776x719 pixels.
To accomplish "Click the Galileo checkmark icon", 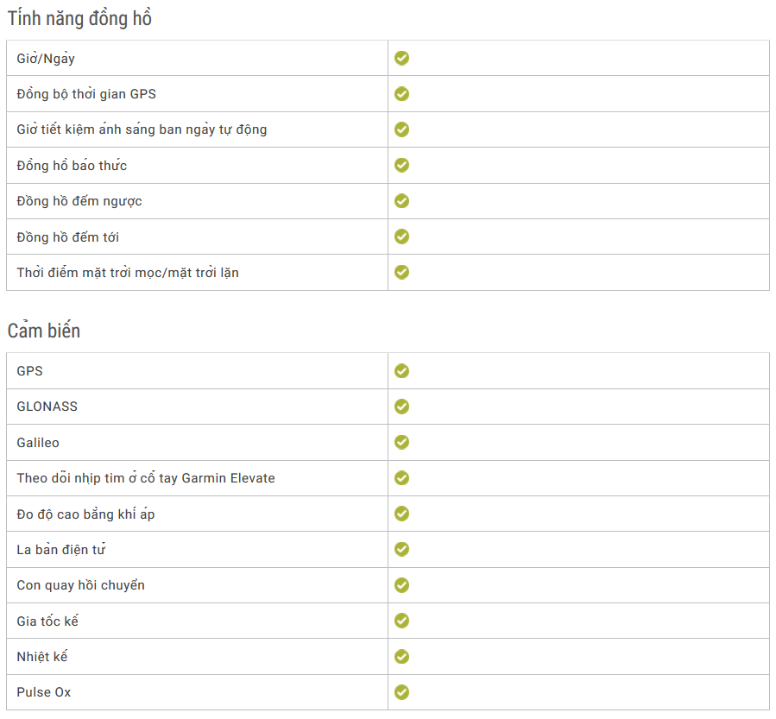I will point(401,442).
